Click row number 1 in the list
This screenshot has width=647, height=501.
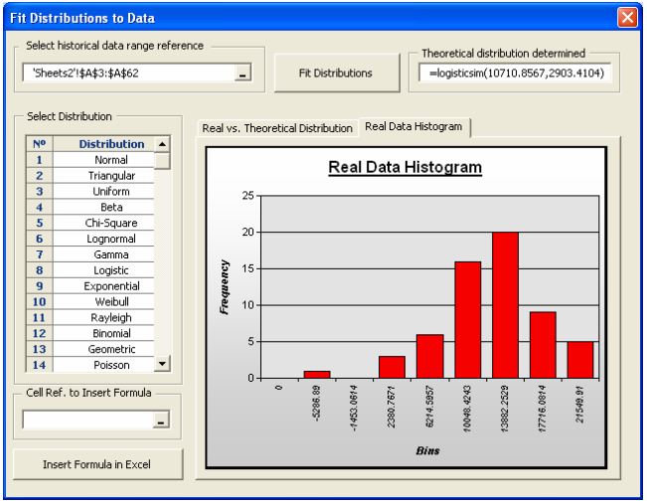[39, 160]
